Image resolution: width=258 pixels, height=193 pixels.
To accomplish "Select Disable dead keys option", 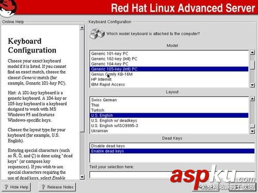I will click(172, 146).
